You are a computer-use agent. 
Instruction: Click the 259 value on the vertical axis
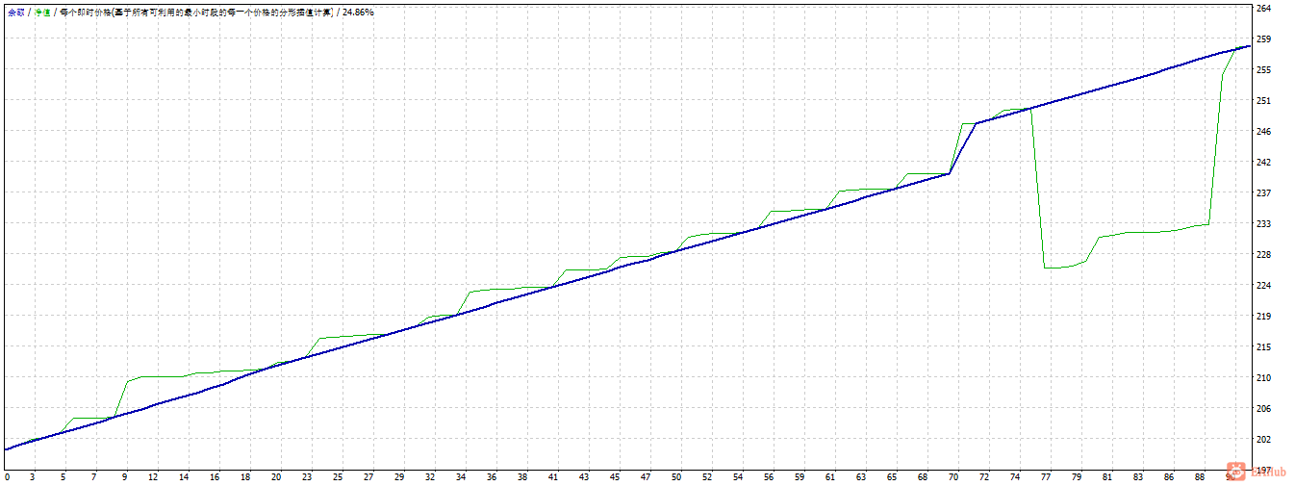point(1264,39)
